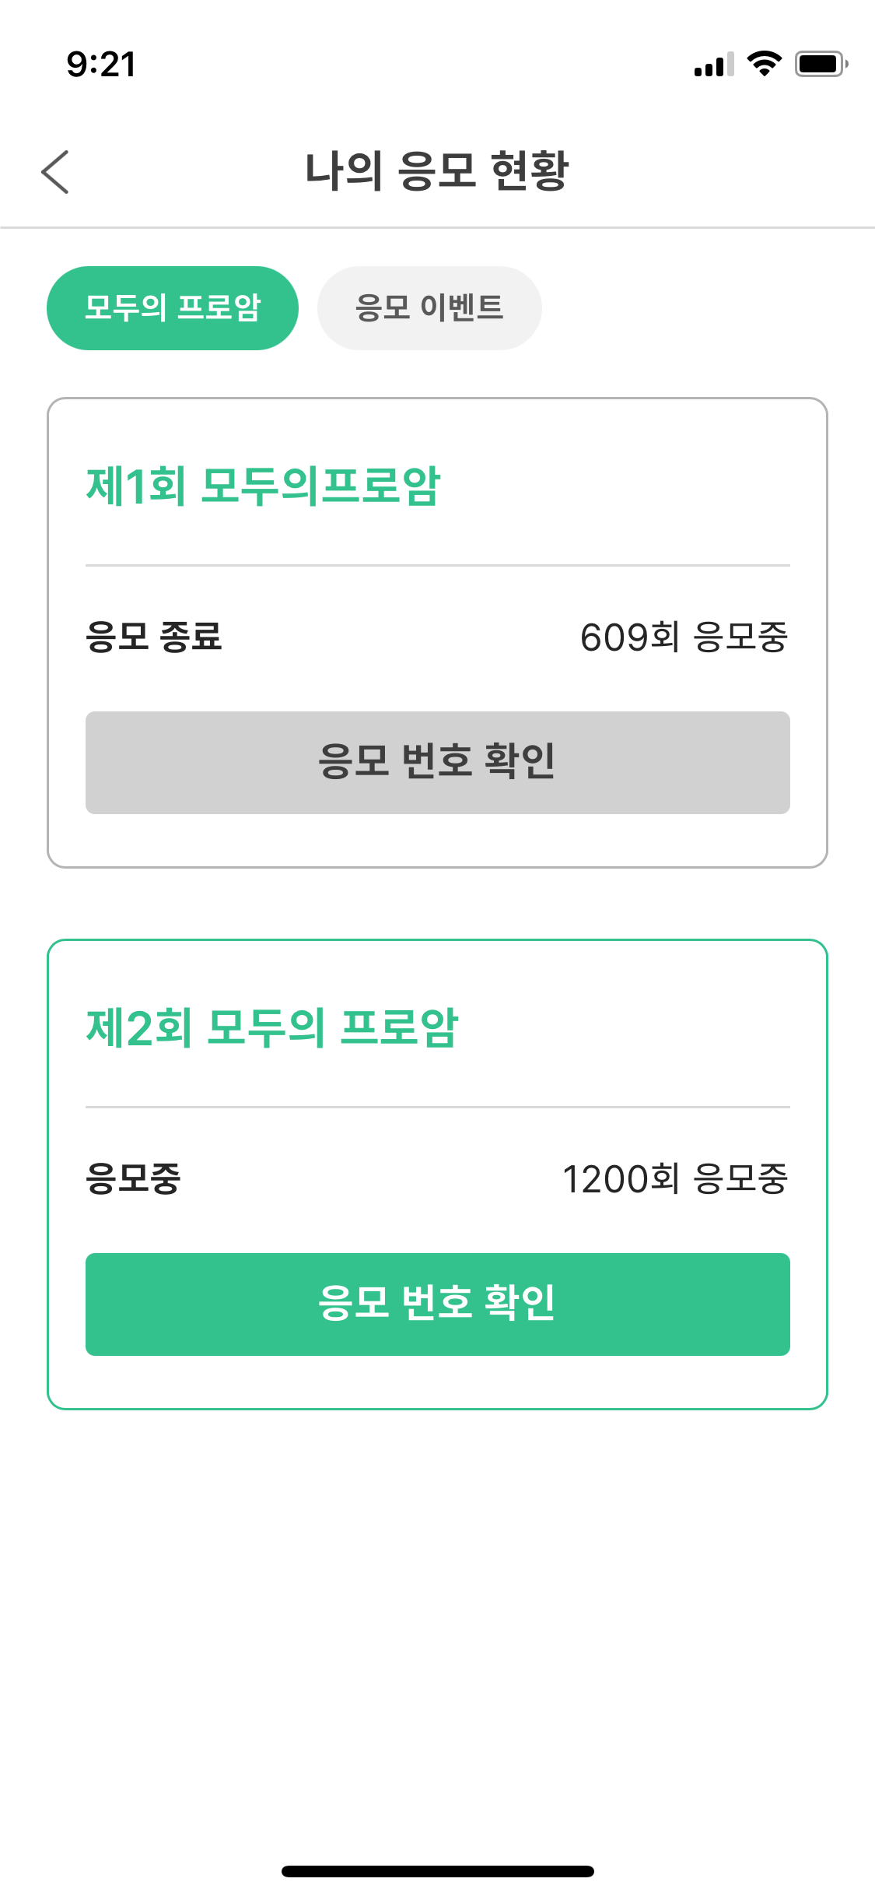Tap the home indicator bar at bottom
Image resolution: width=875 pixels, height=1896 pixels.
click(x=437, y=1871)
